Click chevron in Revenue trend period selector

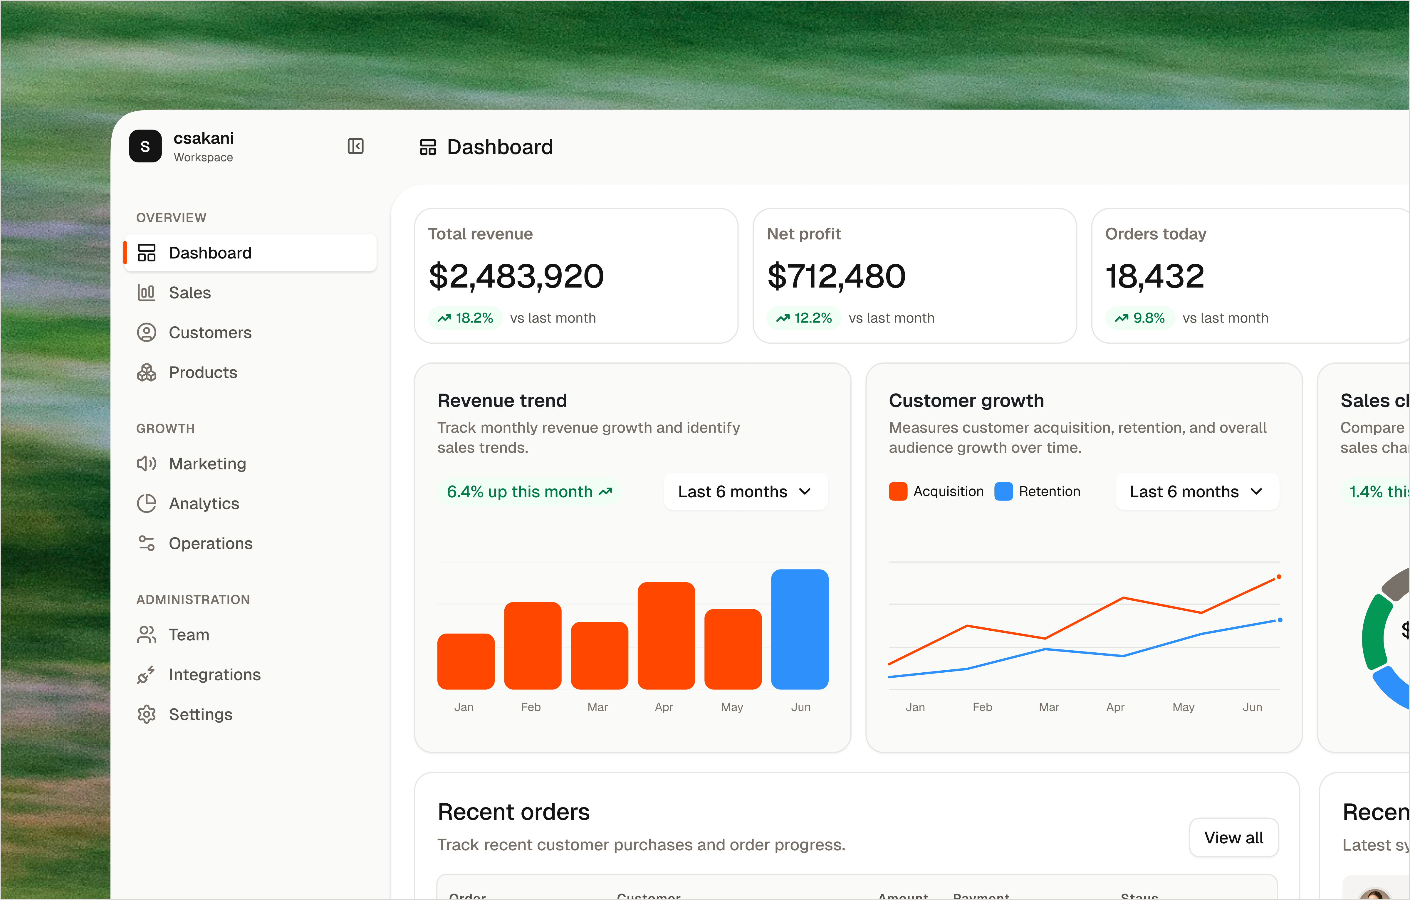pyautogui.click(x=805, y=492)
